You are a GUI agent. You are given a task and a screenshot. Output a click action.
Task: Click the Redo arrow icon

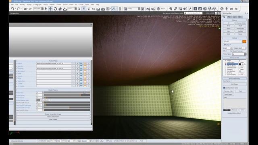click(x=19, y=9)
